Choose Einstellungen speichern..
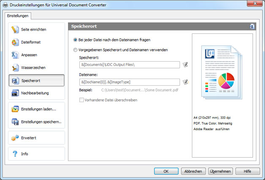265x180 pixels. (x=36, y=122)
